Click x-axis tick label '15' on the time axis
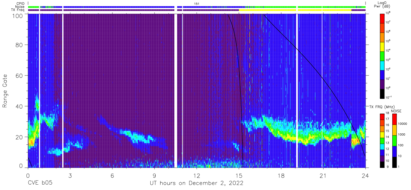The width and height of the screenshot is (411, 190). tap(239, 176)
